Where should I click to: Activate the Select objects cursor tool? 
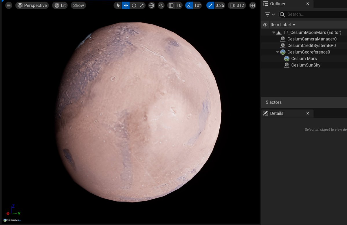click(x=118, y=5)
